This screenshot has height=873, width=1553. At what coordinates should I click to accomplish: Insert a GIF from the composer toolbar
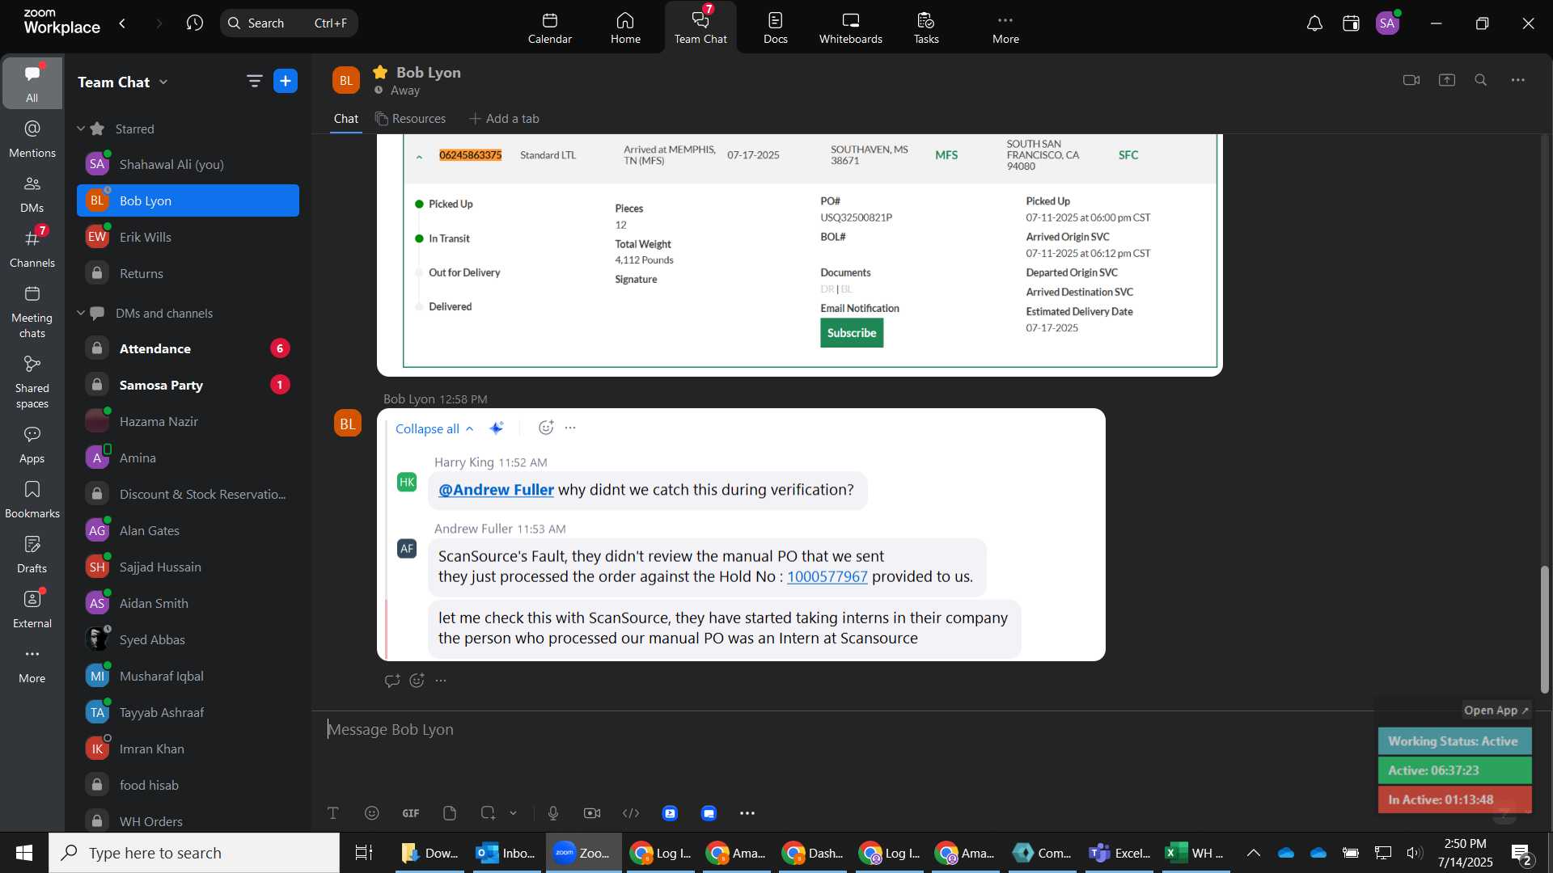411,813
